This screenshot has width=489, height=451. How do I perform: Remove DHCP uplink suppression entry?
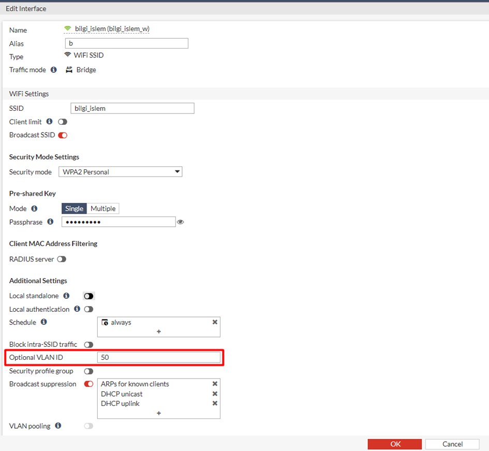[x=215, y=404]
